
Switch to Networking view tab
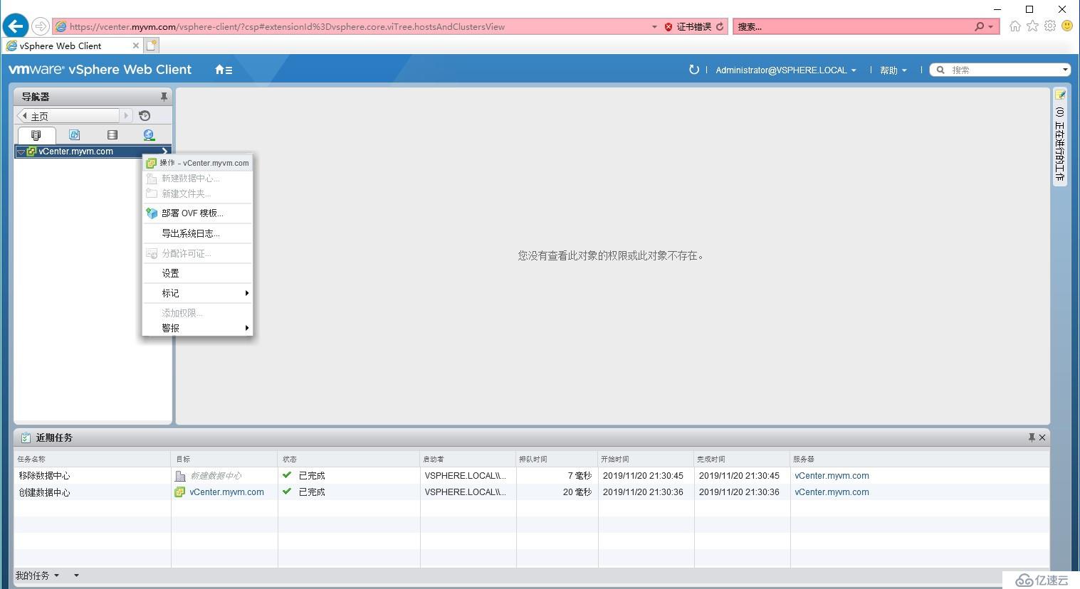coord(149,134)
